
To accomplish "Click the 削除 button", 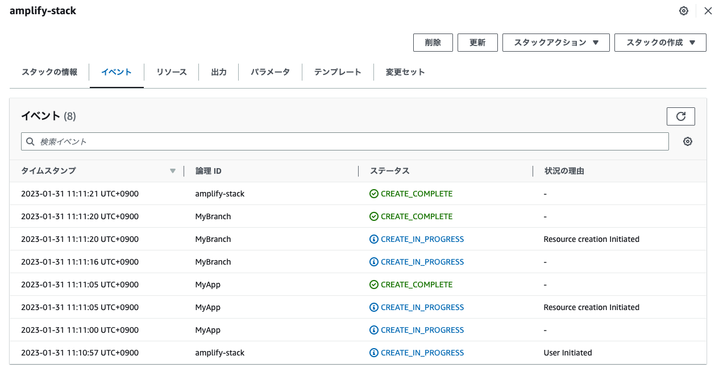I will [x=433, y=43].
